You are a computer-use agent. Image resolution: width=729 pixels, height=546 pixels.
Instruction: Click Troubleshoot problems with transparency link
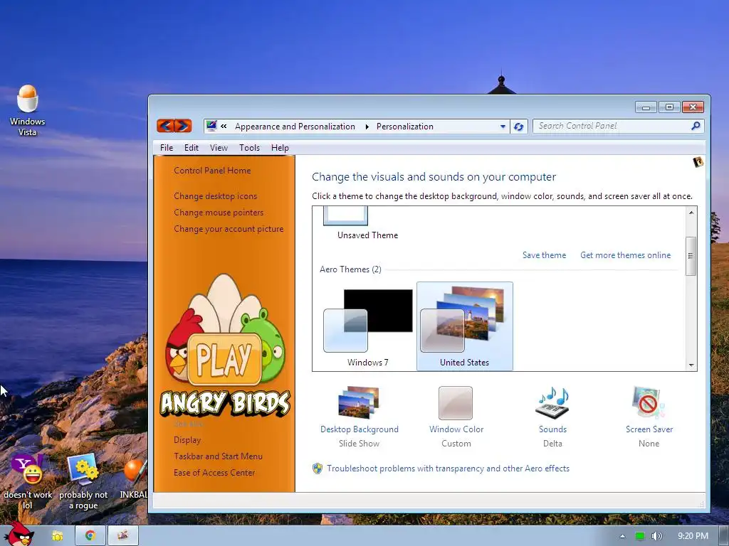tap(448, 469)
